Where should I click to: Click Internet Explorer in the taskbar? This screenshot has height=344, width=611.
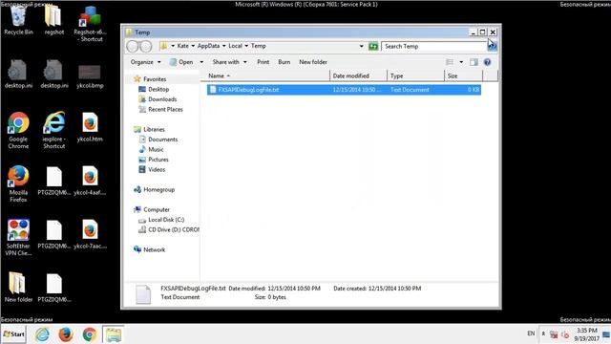click(x=42, y=334)
